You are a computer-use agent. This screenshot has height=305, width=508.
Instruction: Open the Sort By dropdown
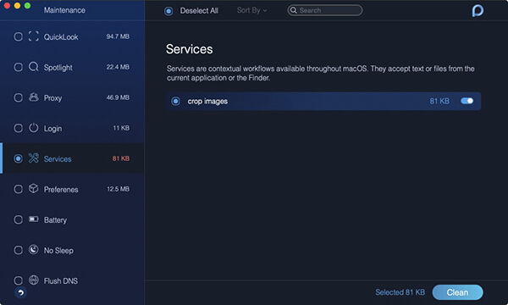[x=251, y=10]
